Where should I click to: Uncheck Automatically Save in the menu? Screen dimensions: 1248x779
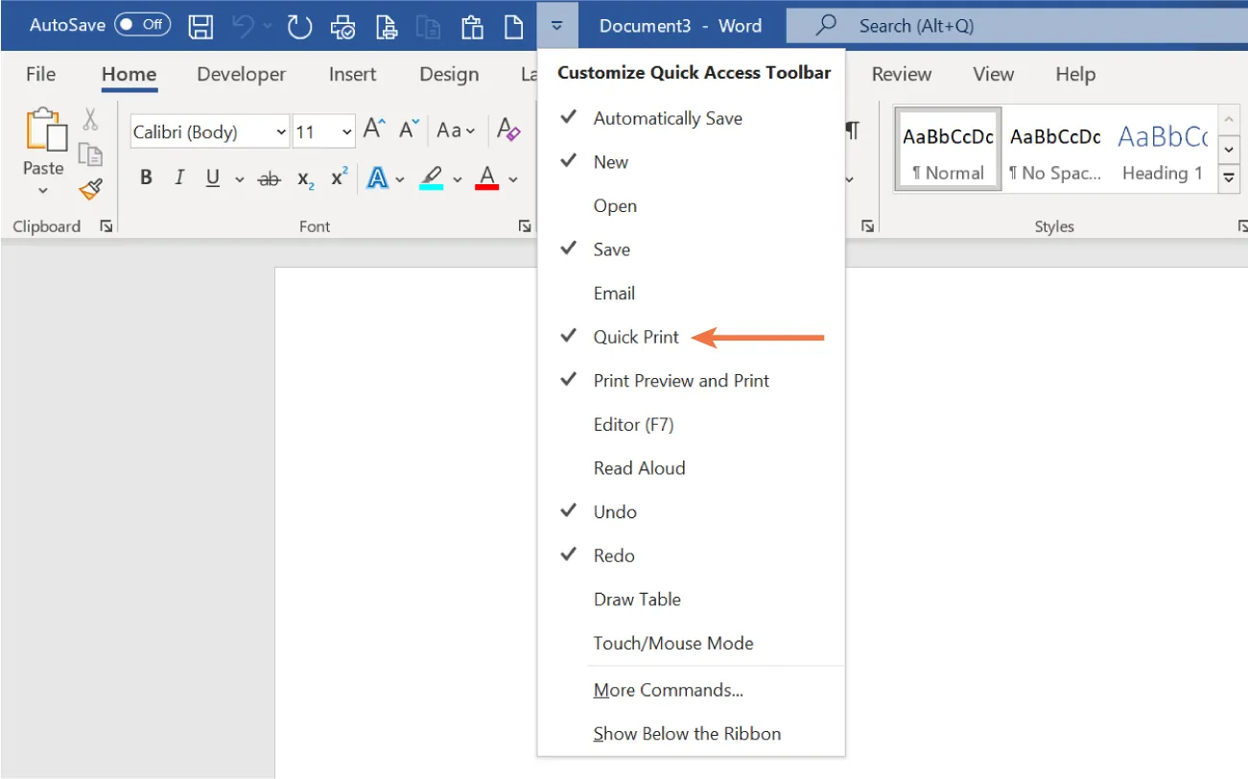(x=667, y=118)
